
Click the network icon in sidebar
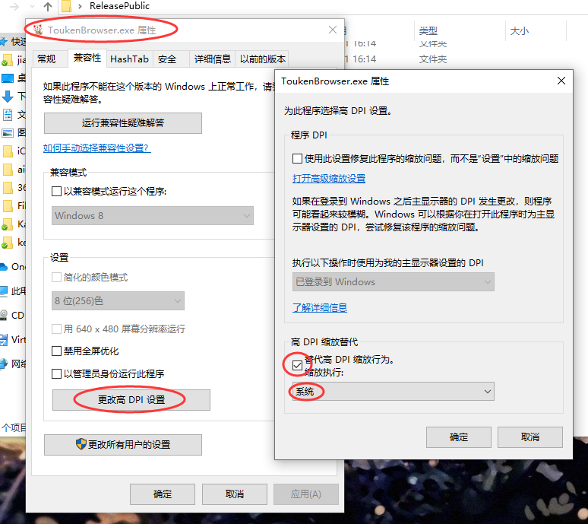[5, 364]
